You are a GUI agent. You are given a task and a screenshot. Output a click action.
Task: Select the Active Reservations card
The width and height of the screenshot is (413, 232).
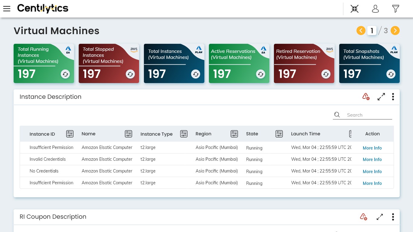coord(239,63)
